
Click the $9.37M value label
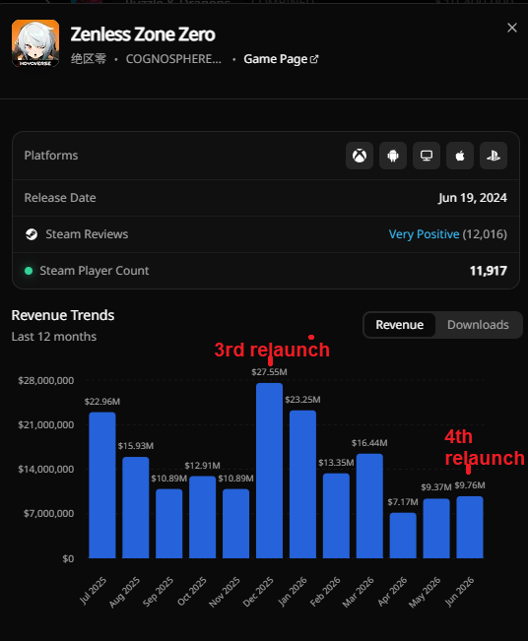[436, 487]
